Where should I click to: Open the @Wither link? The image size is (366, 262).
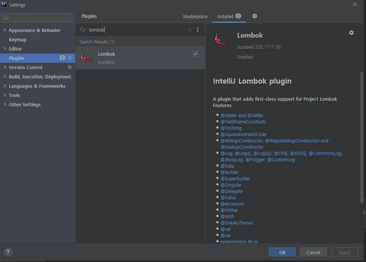pos(229,210)
